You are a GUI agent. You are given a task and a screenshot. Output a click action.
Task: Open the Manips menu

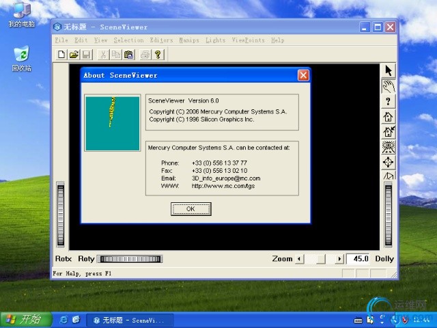point(189,40)
